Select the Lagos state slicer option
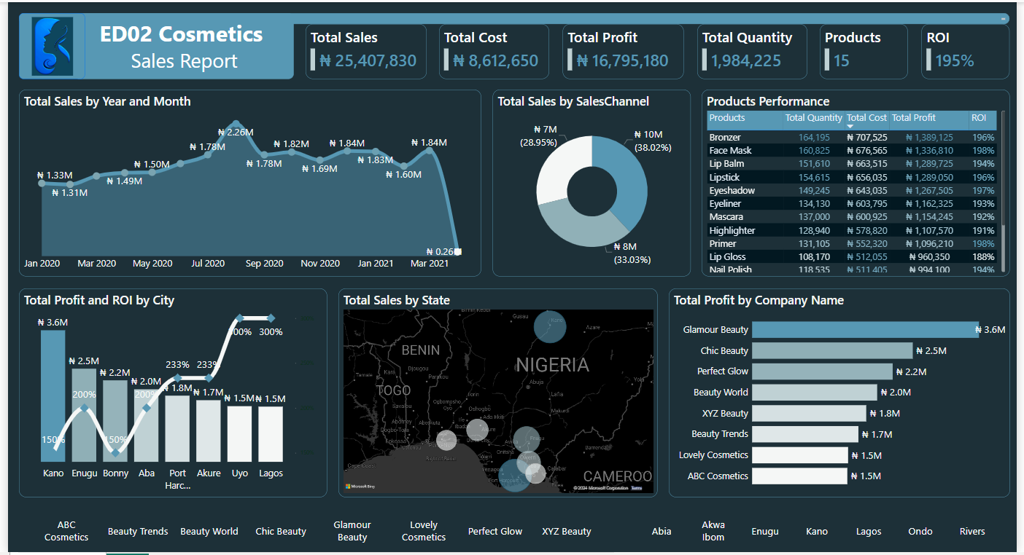1024x555 pixels. 869,532
